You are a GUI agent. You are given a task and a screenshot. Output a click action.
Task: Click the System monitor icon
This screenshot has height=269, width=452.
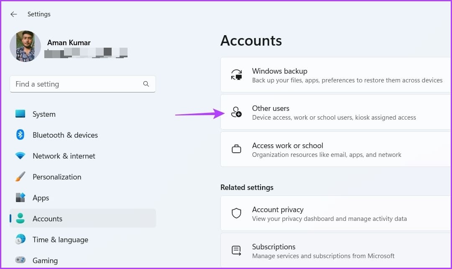20,114
